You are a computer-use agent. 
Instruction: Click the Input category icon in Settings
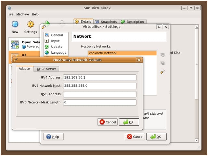(x=47, y=41)
